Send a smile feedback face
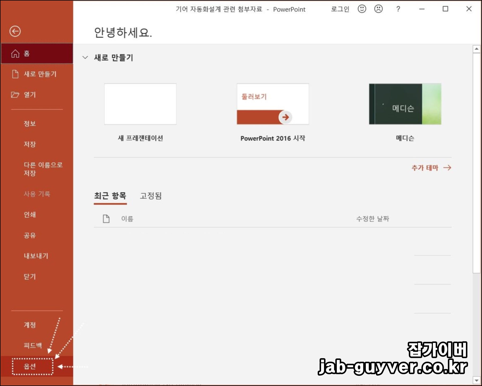Viewport: 482px width, 386px height. [x=362, y=9]
